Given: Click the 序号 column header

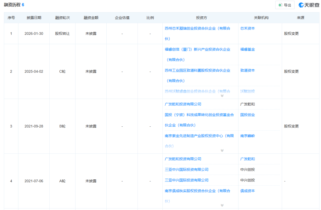Looking at the screenshot, I should pos(11,18).
